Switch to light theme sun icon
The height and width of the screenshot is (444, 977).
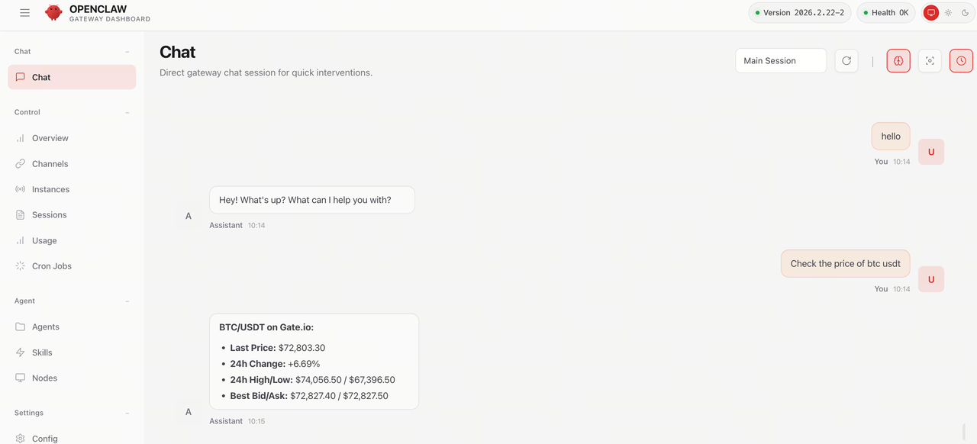click(x=949, y=13)
